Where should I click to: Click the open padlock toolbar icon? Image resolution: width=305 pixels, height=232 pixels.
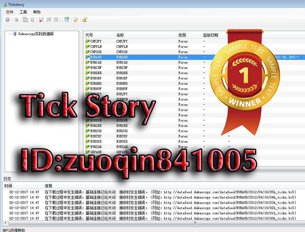(x=85, y=20)
